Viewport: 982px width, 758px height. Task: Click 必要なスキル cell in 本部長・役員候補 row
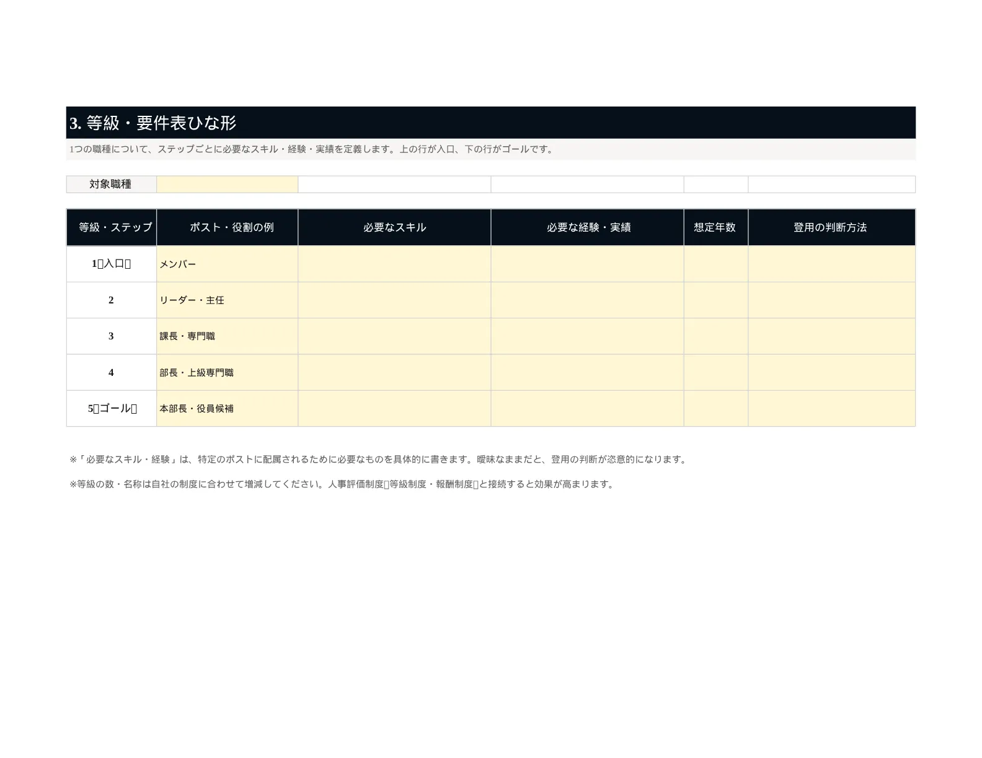pos(394,409)
